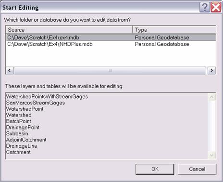The height and width of the screenshot is (182, 223).
Task: Click the Source column header
Action: point(69,30)
